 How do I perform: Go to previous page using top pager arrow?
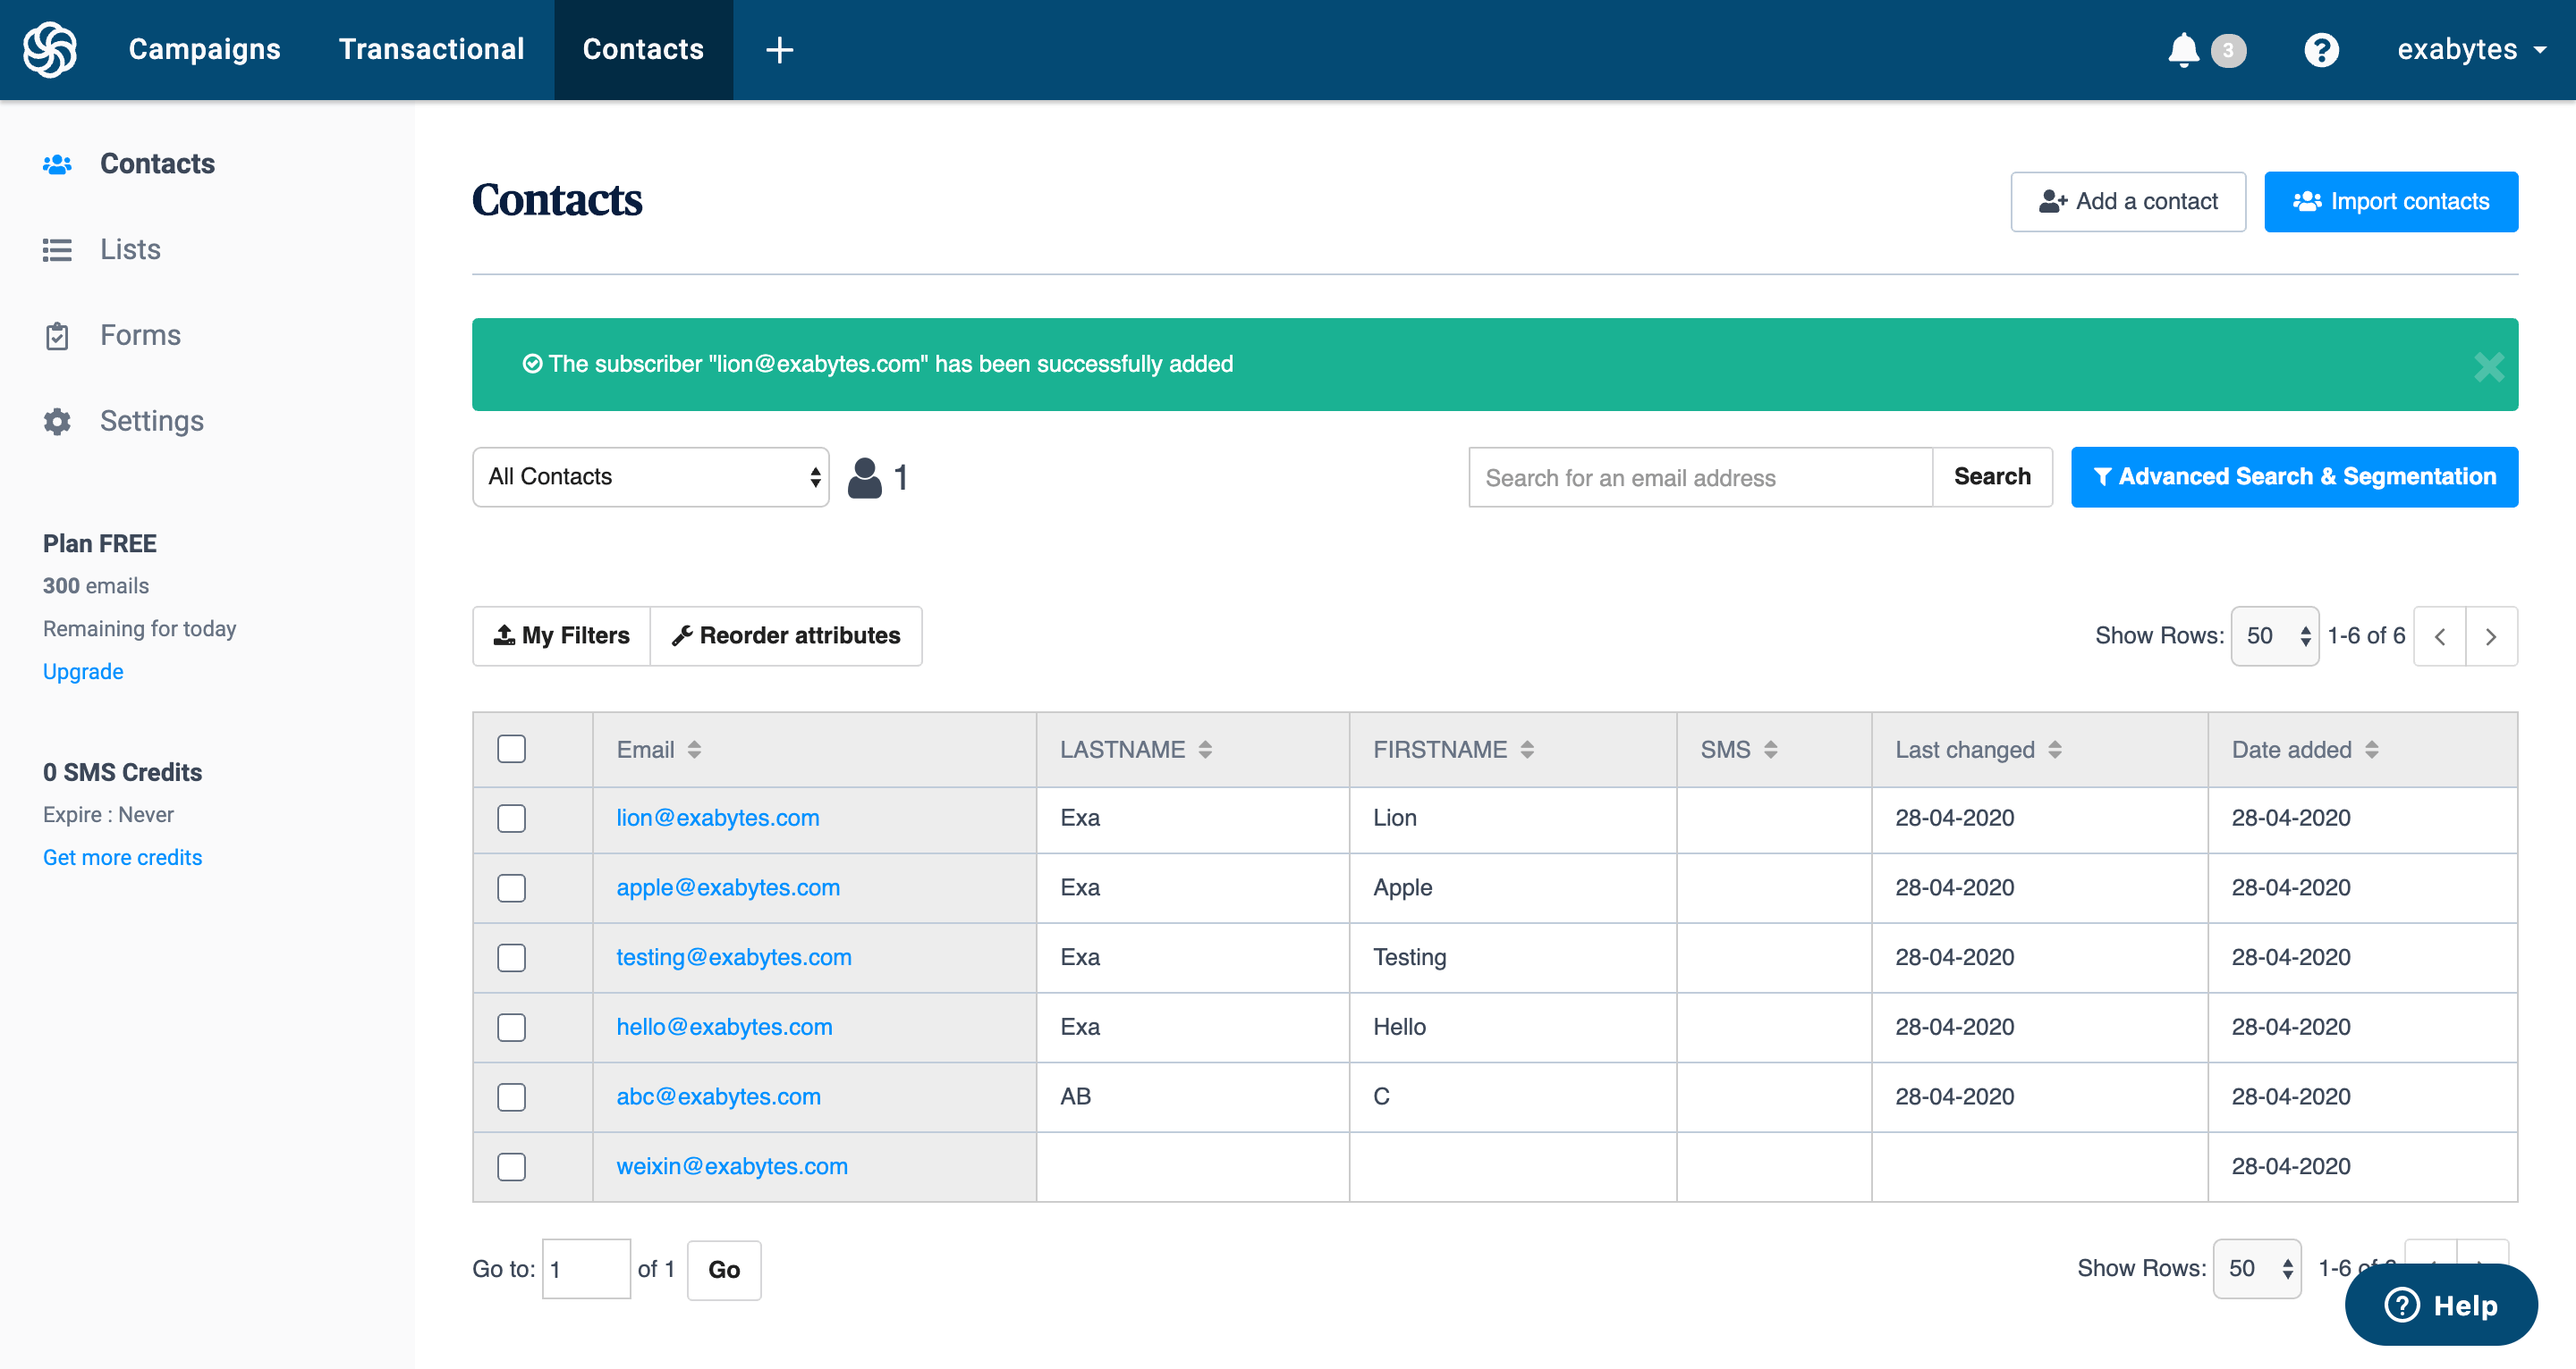coord(2439,636)
